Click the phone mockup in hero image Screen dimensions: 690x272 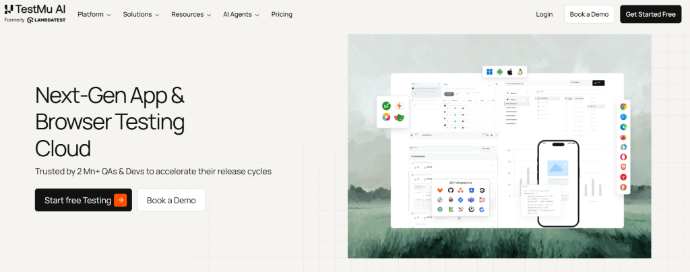point(558,183)
